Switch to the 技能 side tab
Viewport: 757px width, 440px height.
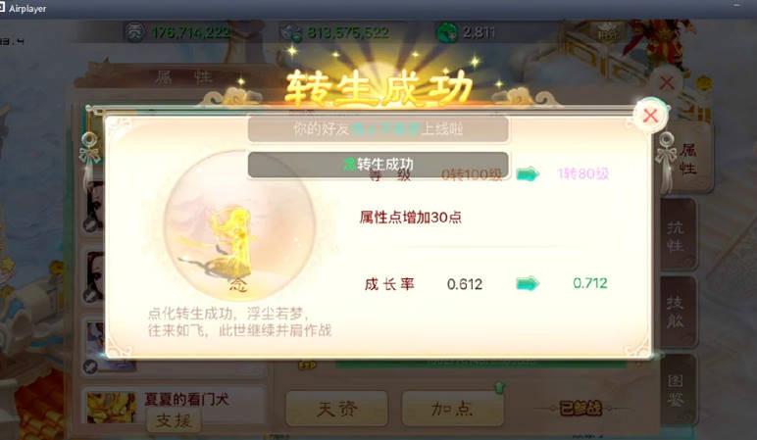click(677, 312)
